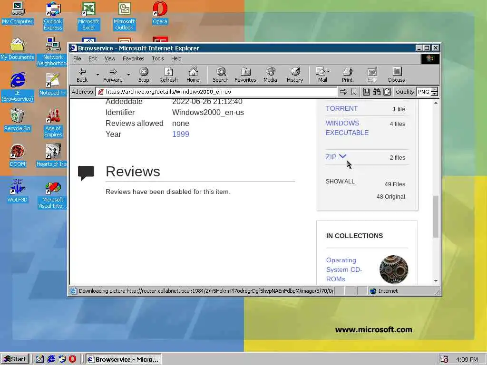Click the 1999 year link

pos(180,134)
